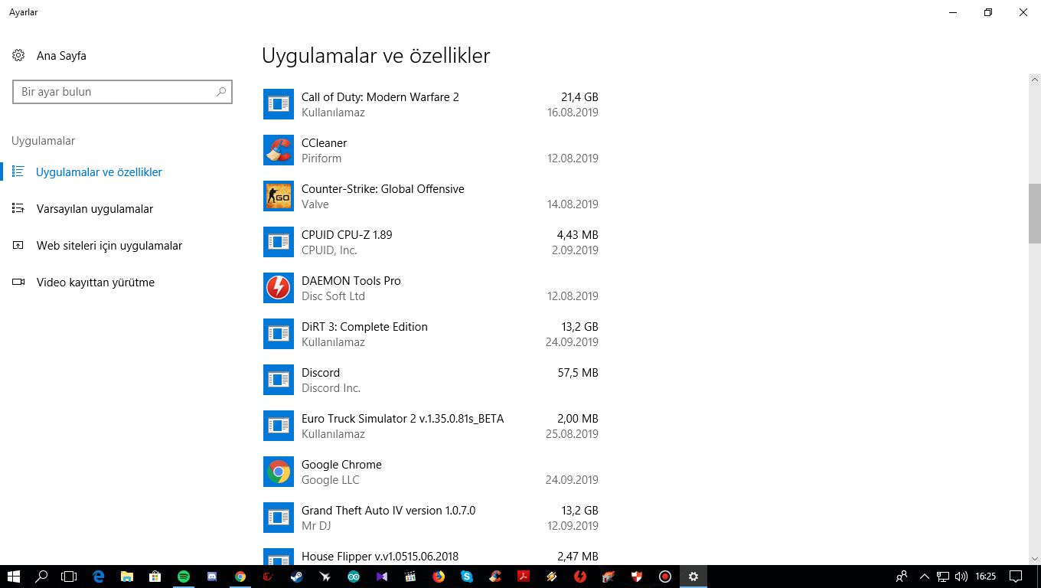Click the vertical scrollbar thumb of the apps list
The height and width of the screenshot is (588, 1041).
click(x=1035, y=214)
